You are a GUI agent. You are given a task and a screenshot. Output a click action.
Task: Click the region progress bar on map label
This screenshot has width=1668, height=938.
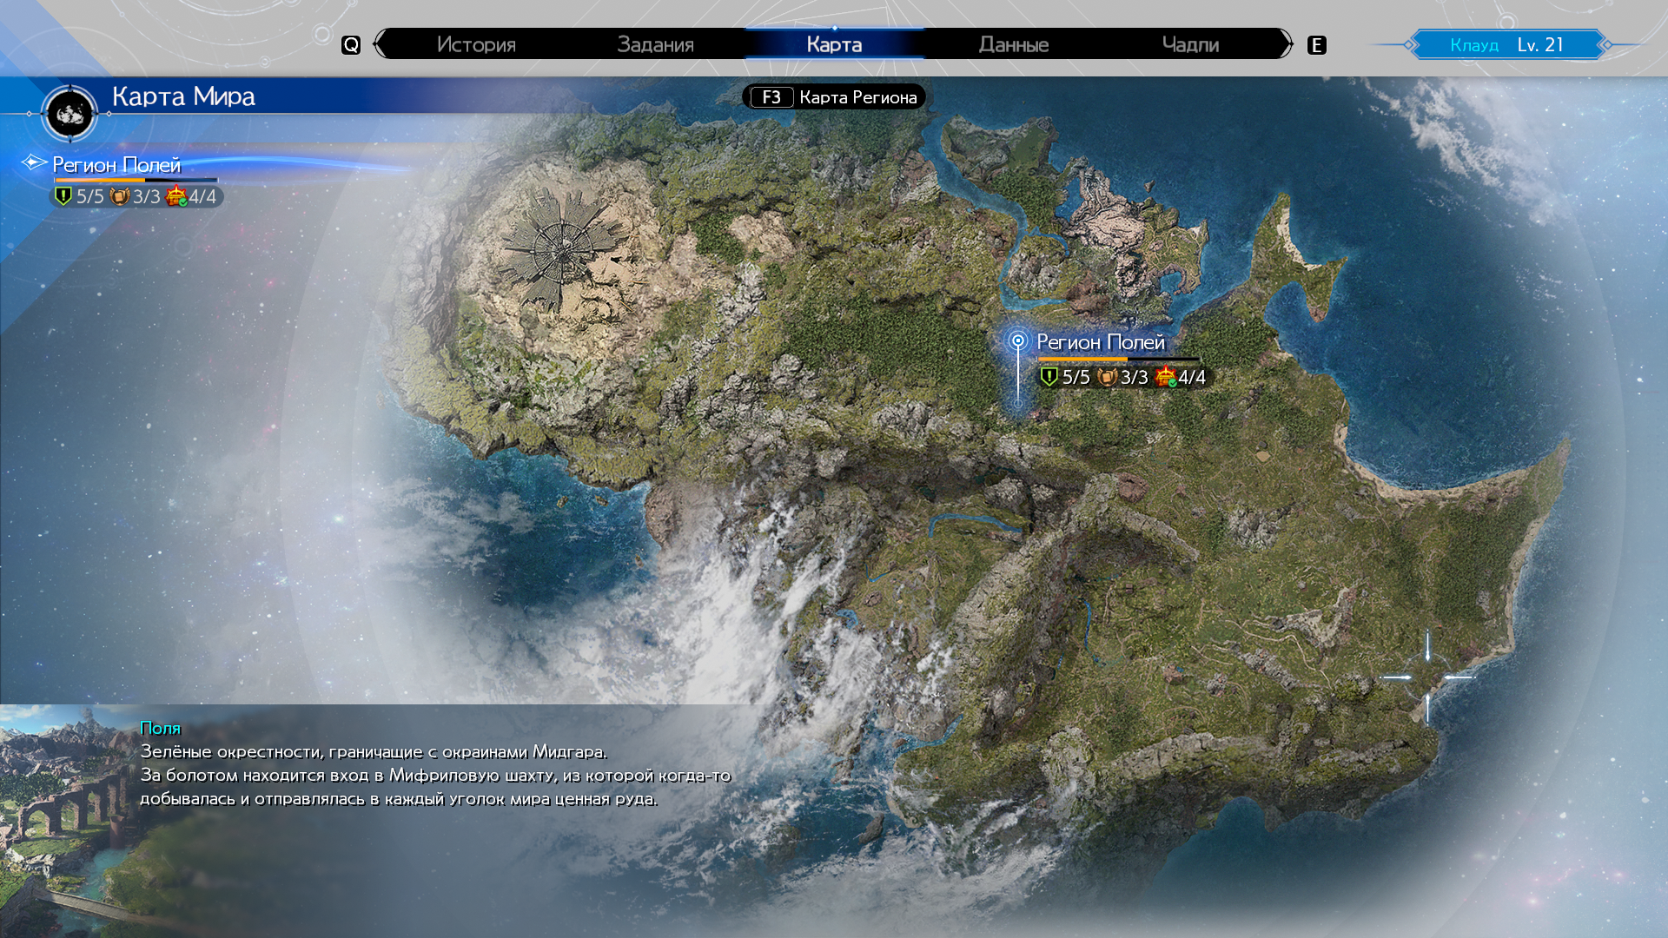(x=1119, y=359)
